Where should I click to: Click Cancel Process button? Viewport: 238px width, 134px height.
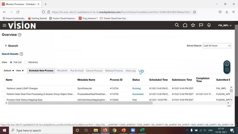tap(94, 71)
